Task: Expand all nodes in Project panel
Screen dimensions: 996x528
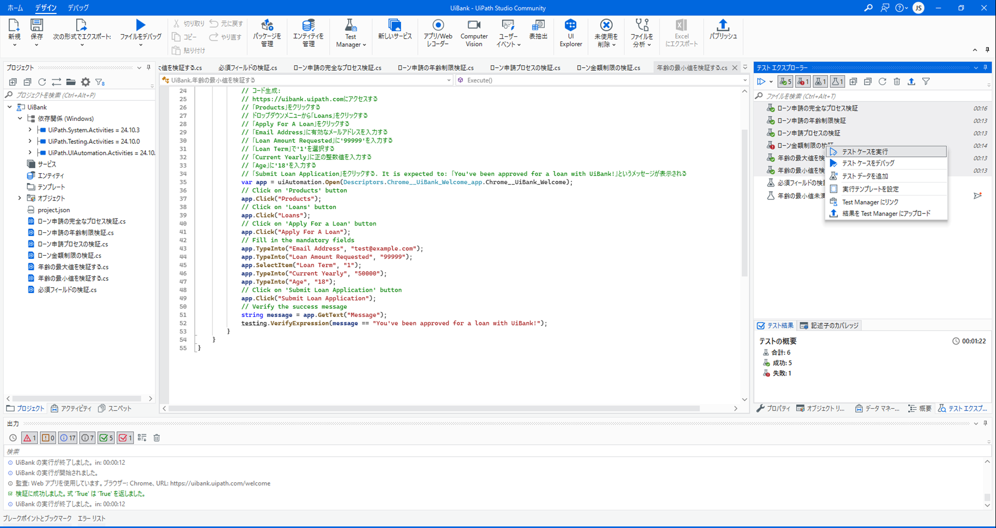Action: [x=13, y=82]
